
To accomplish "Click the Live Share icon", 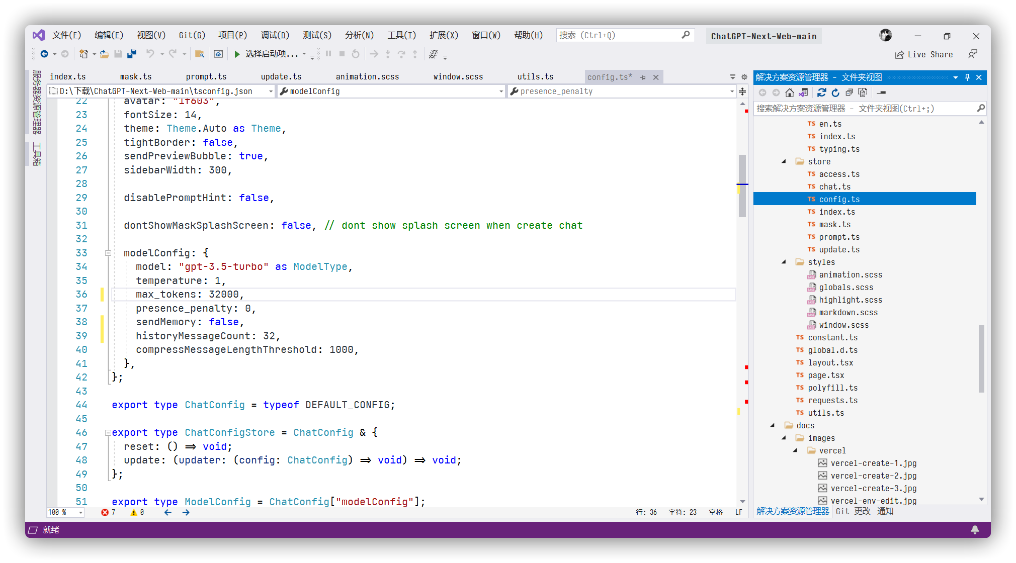I will click(x=899, y=54).
